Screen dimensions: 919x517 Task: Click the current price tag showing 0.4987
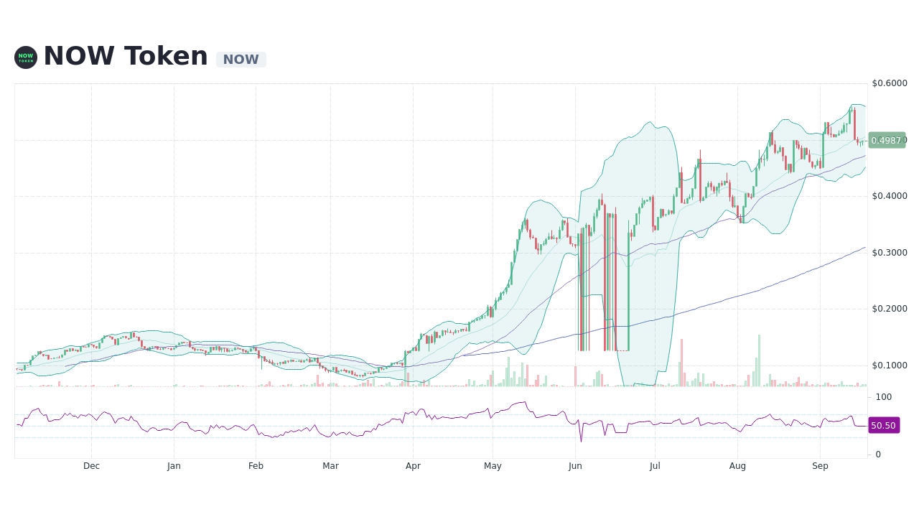tap(887, 141)
